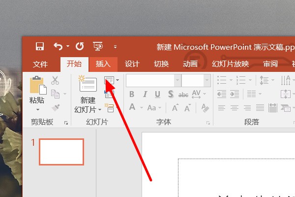Click the 粘贴 (Paste) label button

pos(37,101)
